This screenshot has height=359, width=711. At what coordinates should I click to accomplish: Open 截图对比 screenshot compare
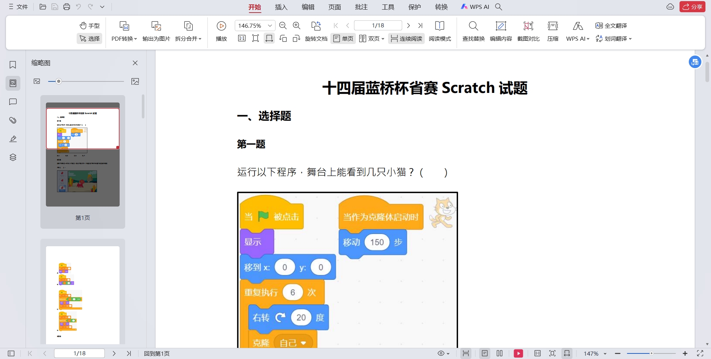pos(528,31)
